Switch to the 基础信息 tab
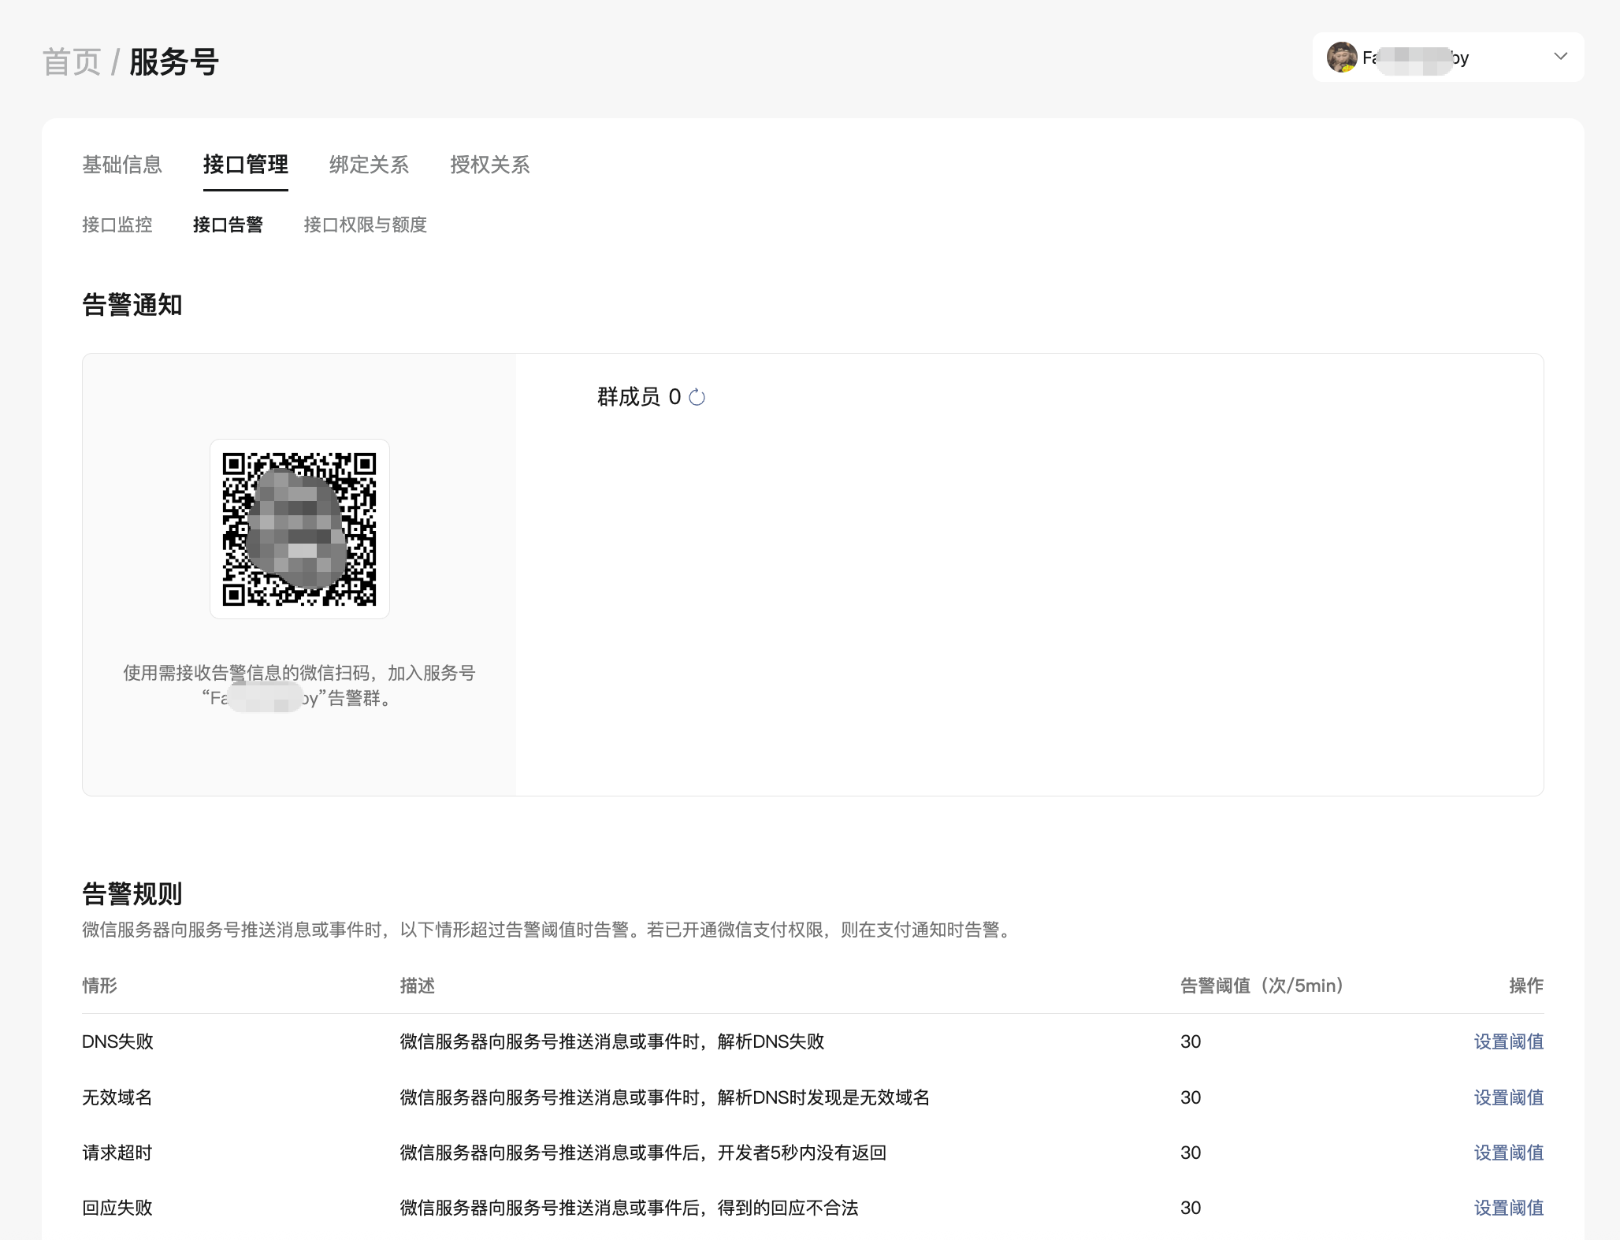The image size is (1620, 1240). coord(122,165)
